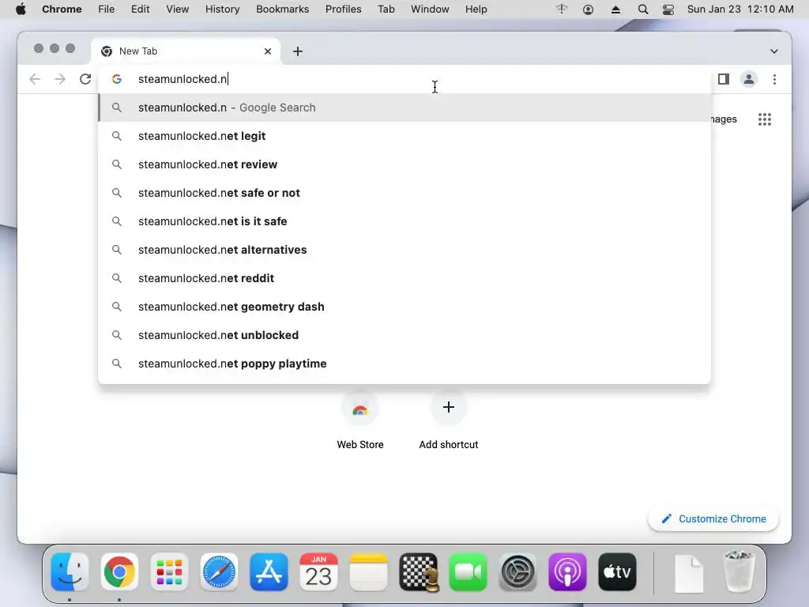Open System Preferences from the dock
The height and width of the screenshot is (607, 809).
517,572
